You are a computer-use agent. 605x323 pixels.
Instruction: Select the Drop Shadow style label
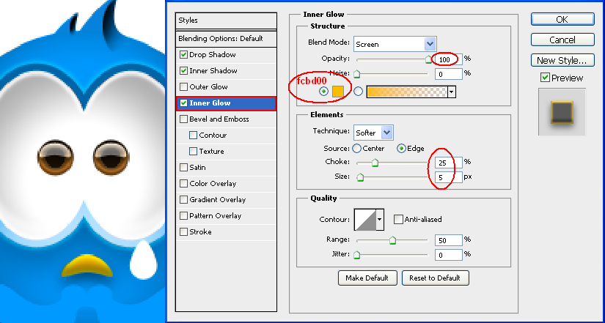(212, 55)
